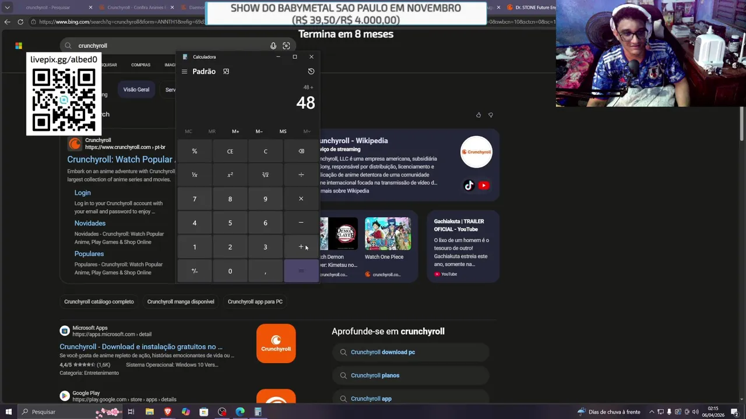This screenshot has height=419, width=746.
Task: Click the plus/minus sign toggle key
Action: 195,271
